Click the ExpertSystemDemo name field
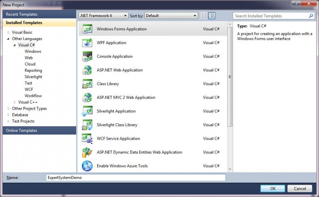Screen dimensions: 319x197 pyautogui.click(x=136, y=178)
